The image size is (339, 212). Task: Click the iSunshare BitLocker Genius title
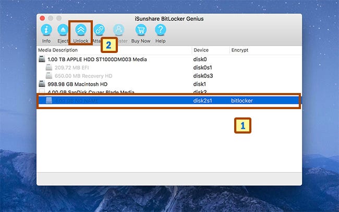[x=169, y=19]
